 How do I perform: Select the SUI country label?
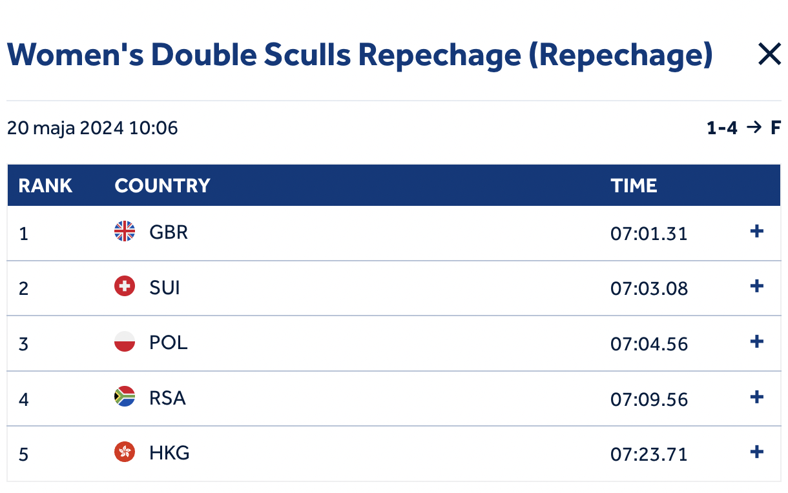pos(165,287)
